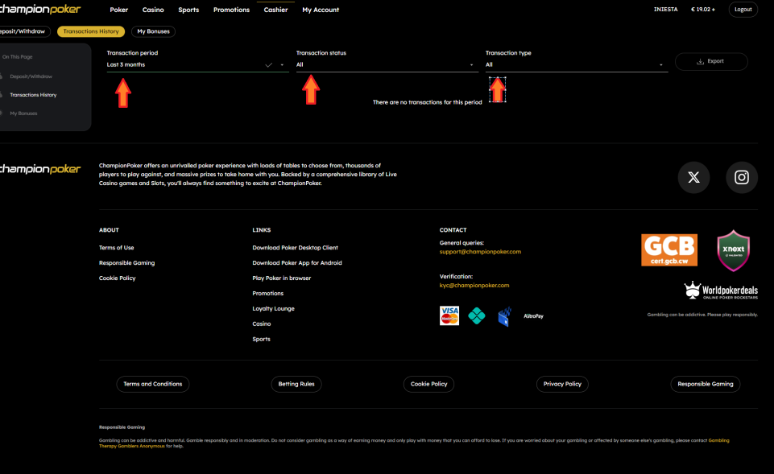Click the AstroPay payment logo

point(533,316)
